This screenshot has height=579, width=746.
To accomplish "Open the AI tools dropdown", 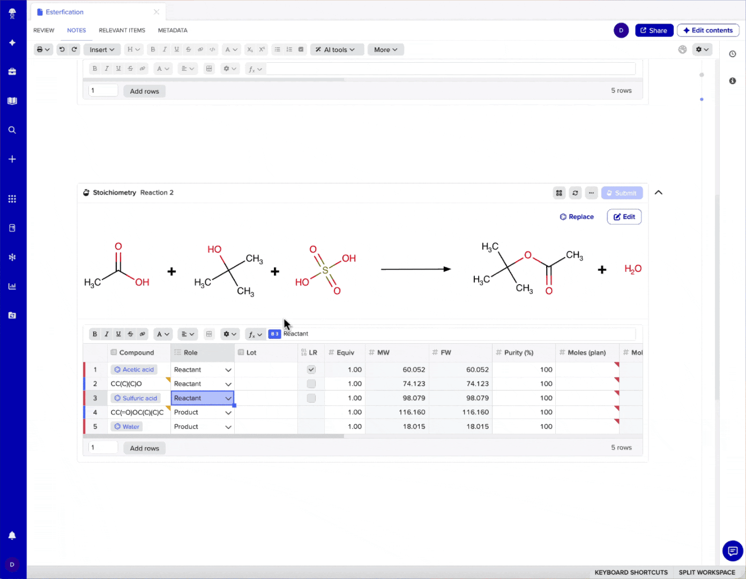I will (x=337, y=49).
